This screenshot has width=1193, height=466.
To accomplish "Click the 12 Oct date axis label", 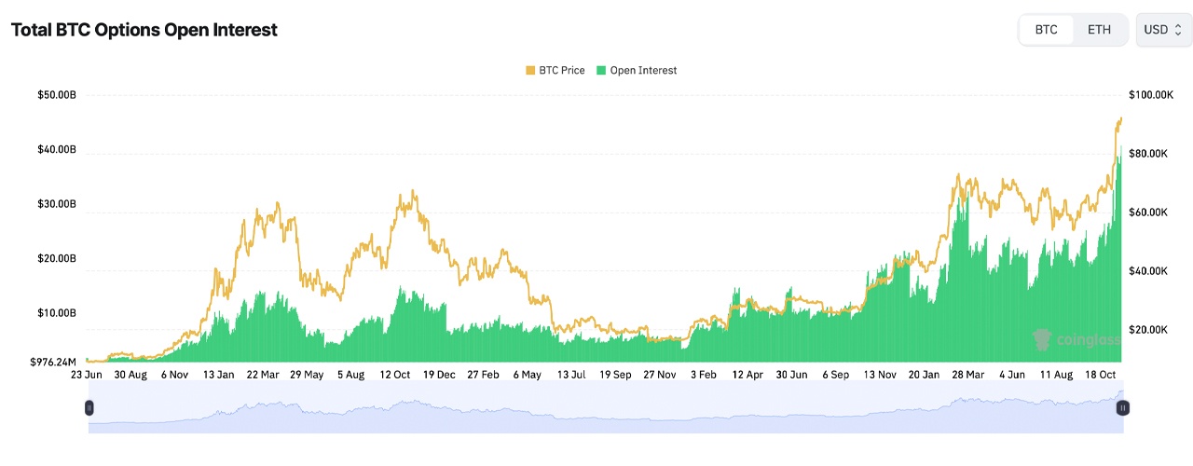I will tap(395, 375).
